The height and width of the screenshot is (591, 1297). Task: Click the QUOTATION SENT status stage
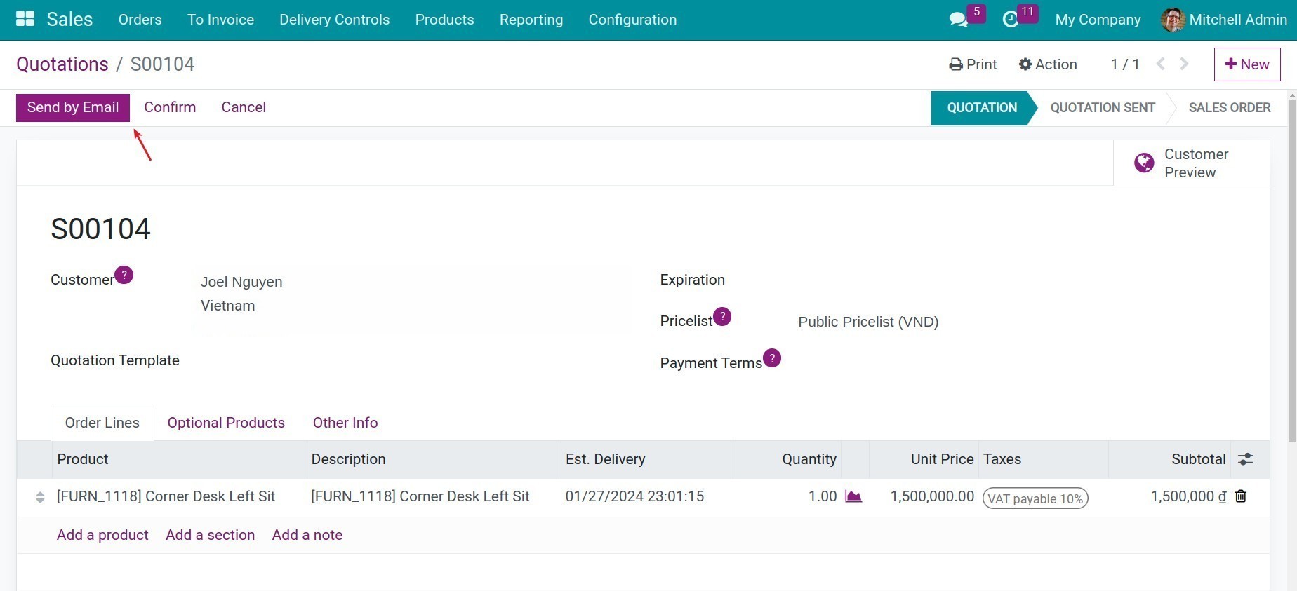click(x=1103, y=107)
